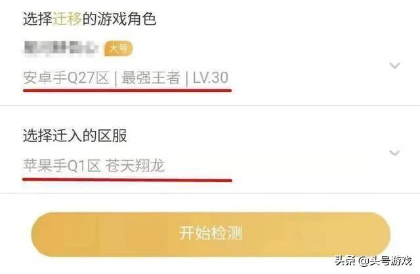The height and width of the screenshot is (274, 420).
Task: Tap the 最强王者 rank label
Action: click(150, 78)
